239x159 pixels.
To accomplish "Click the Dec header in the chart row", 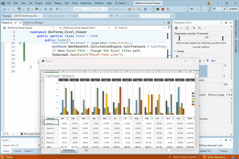I will (180, 80).
